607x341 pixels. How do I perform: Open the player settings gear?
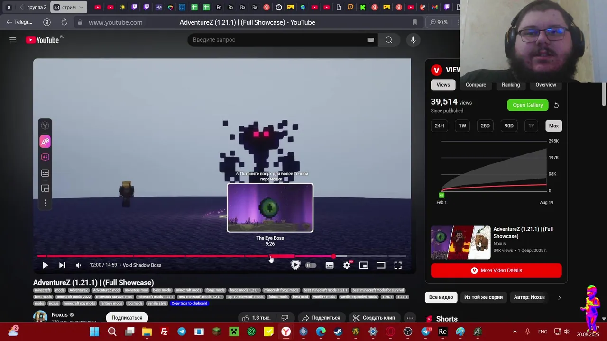(347, 265)
